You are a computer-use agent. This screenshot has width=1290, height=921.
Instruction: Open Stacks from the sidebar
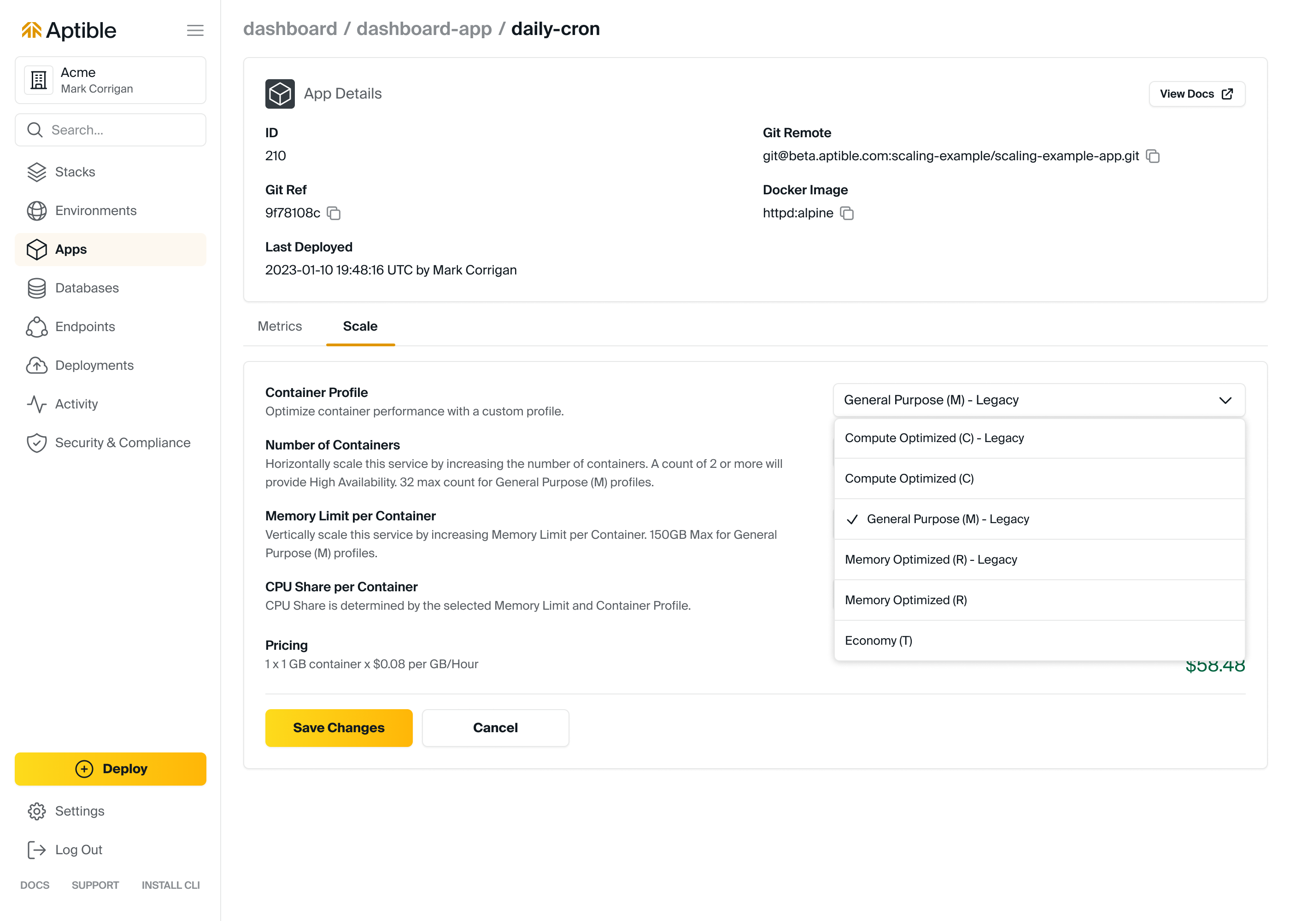coord(74,172)
